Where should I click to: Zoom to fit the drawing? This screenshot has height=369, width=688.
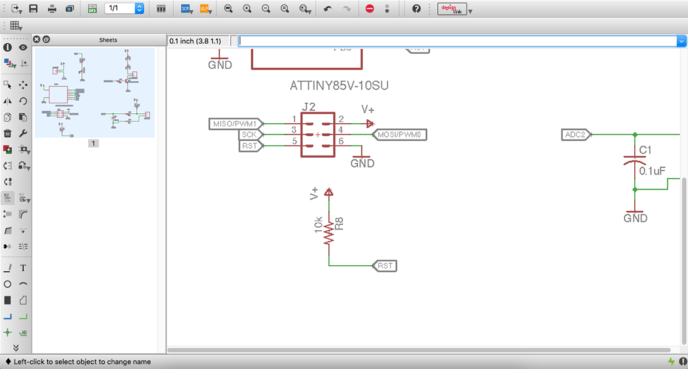(x=228, y=8)
